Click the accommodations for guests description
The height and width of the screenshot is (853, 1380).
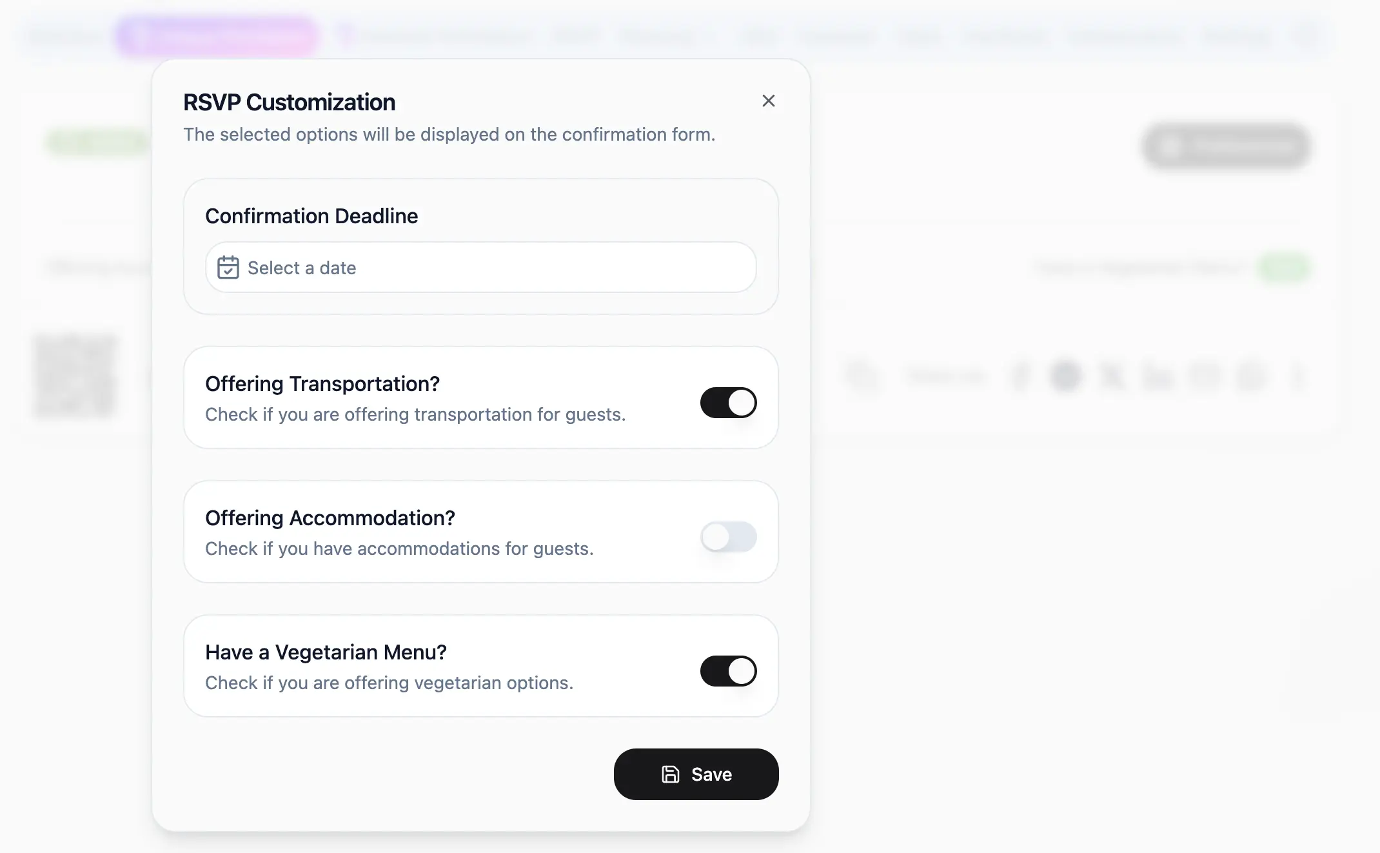(399, 548)
